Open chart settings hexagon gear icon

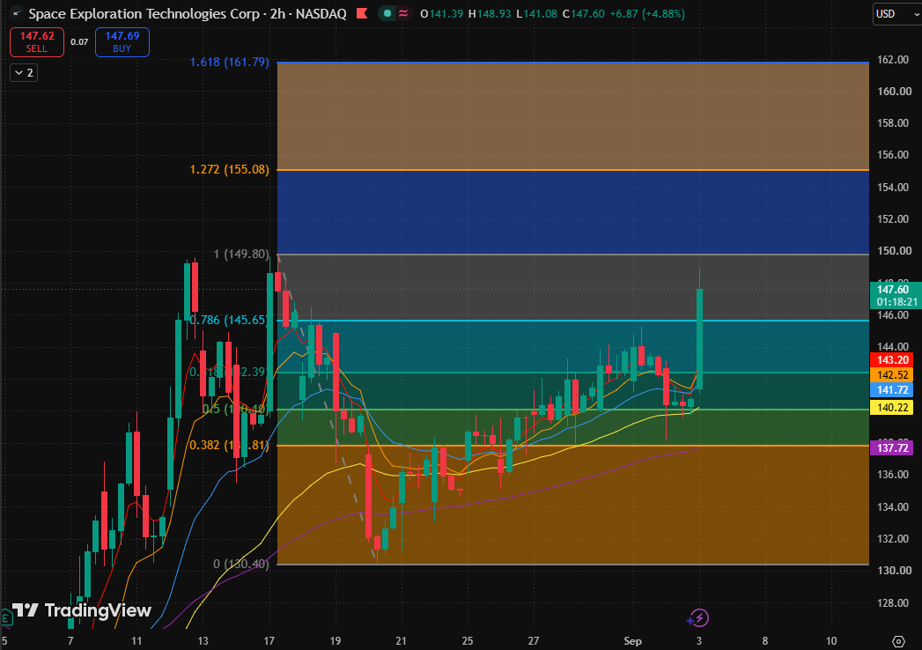[898, 641]
